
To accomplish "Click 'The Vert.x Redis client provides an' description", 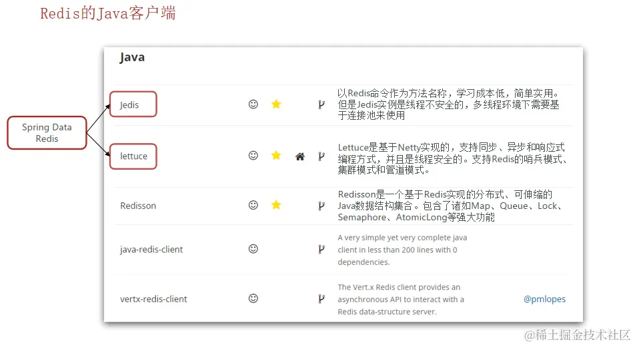I will click(401, 299).
